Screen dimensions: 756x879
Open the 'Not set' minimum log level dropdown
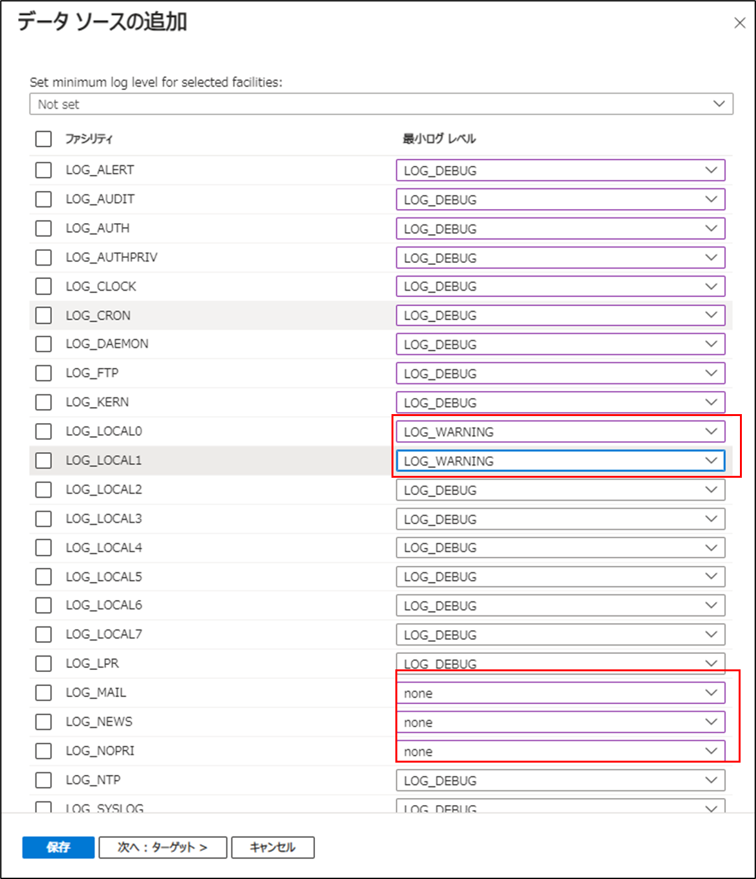381,104
